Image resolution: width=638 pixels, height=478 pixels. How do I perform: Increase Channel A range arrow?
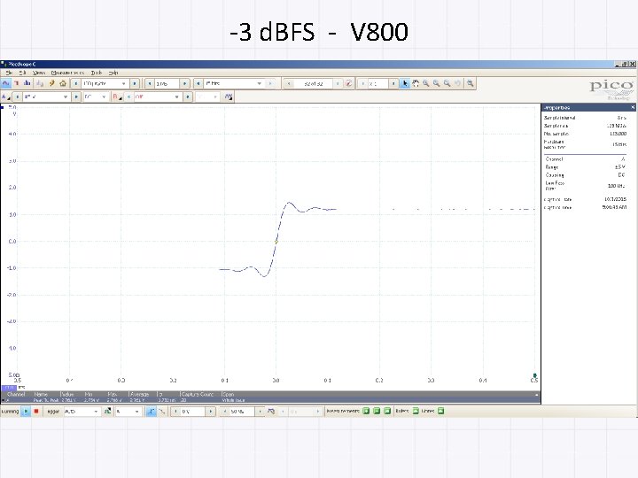75,96
